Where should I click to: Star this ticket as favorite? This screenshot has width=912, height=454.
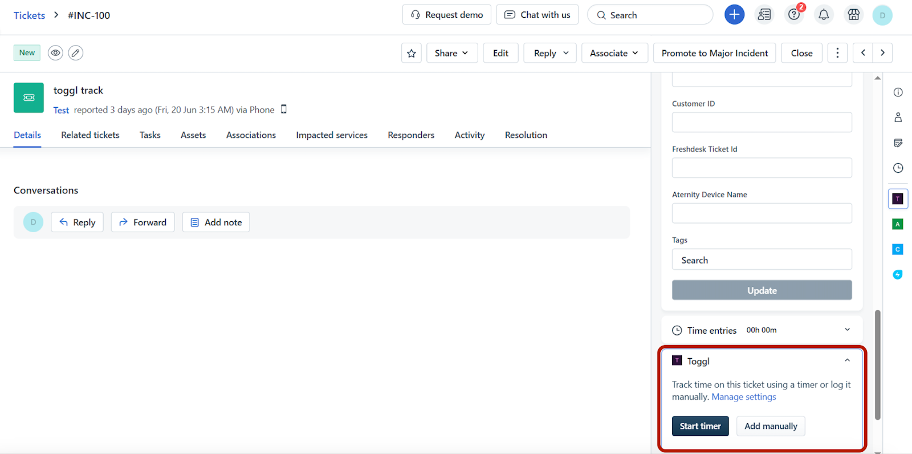coord(412,53)
